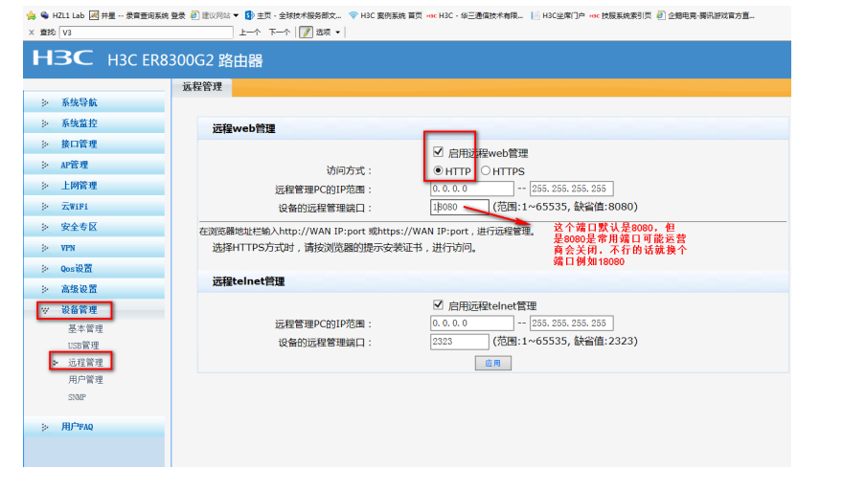Click the 应用 apply button

tap(492, 364)
